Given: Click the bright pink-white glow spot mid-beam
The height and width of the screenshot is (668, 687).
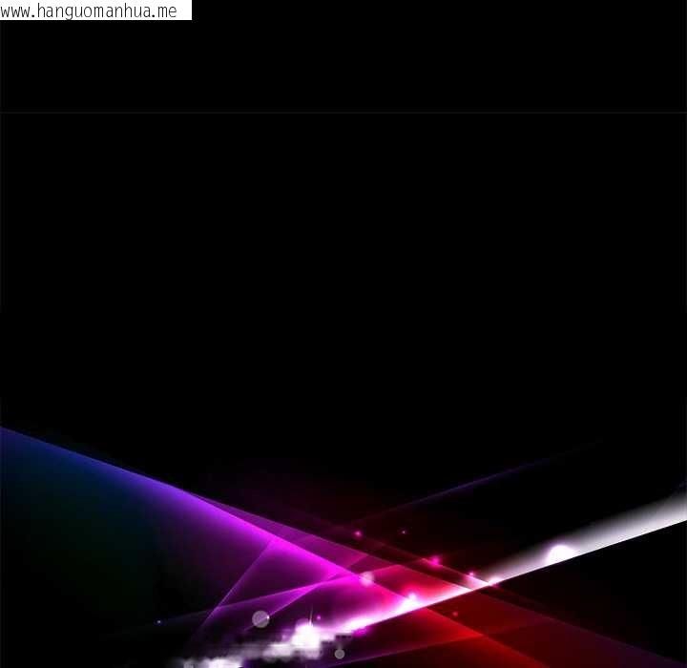Looking at the screenshot, I should click(x=410, y=601).
